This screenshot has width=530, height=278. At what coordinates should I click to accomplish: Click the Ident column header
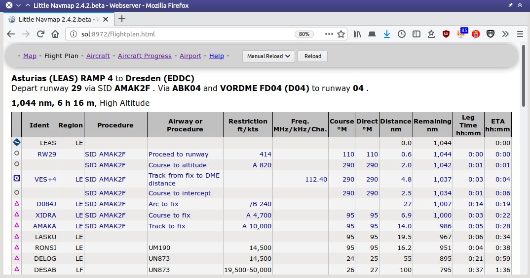click(x=39, y=125)
